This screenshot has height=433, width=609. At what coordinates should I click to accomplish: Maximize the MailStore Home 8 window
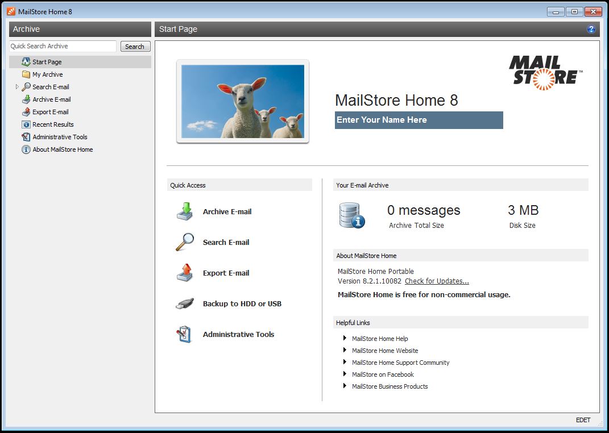click(574, 11)
